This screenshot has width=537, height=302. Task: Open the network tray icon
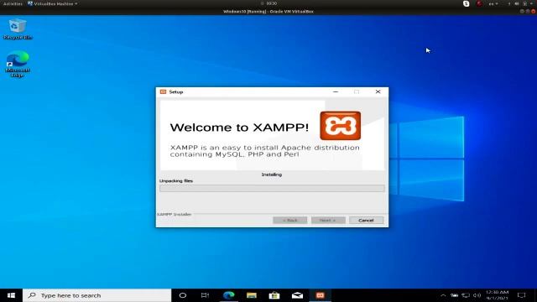tap(466, 295)
